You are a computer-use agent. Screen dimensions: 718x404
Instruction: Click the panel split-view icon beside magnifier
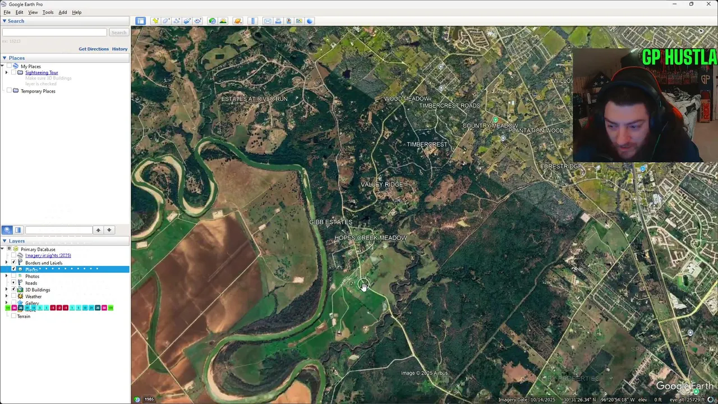(18, 230)
